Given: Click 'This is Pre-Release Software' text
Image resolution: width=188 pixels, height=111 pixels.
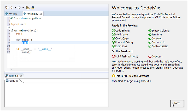Looking at the screenshot, I should [132, 76].
